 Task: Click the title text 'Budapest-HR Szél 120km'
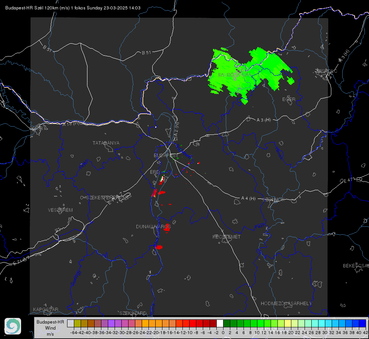click(32, 8)
